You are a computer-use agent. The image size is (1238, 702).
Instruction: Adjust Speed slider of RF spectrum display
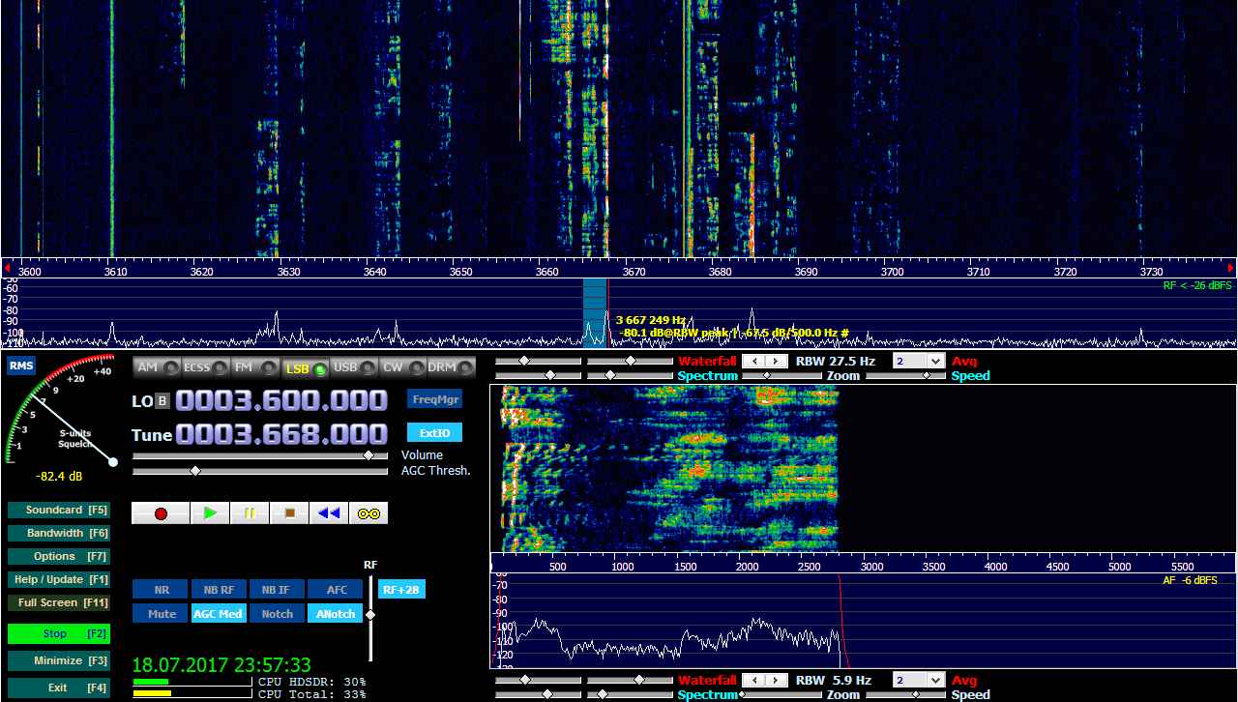(905, 375)
